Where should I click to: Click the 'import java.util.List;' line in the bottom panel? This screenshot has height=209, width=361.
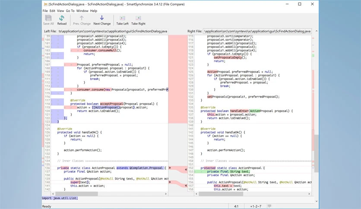pos(60,198)
